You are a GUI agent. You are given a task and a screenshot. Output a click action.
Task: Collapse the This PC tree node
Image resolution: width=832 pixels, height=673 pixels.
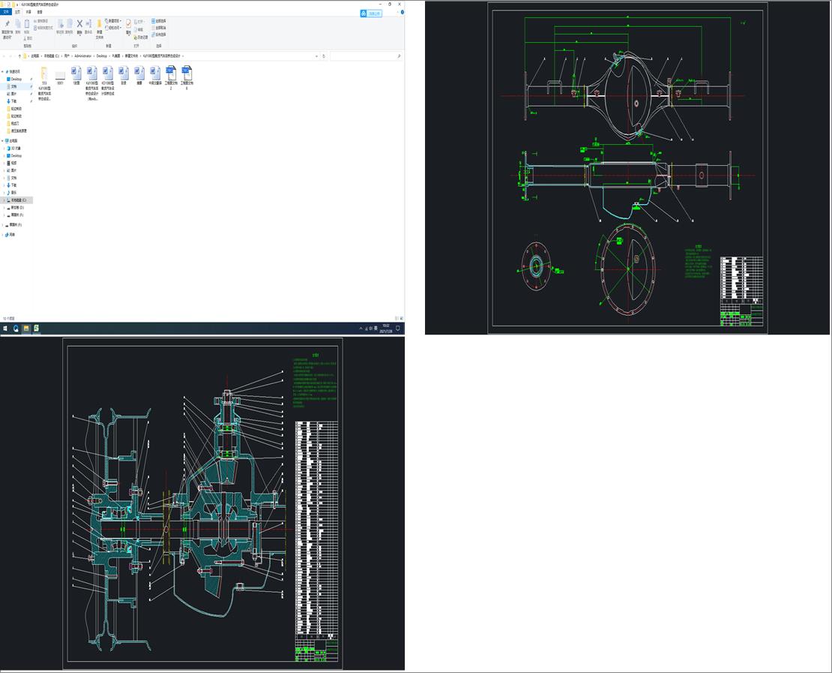coord(3,140)
